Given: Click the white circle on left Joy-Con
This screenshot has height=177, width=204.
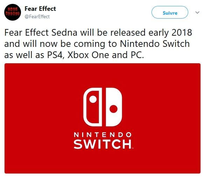Looking at the screenshot, I should pyautogui.click(x=93, y=99).
